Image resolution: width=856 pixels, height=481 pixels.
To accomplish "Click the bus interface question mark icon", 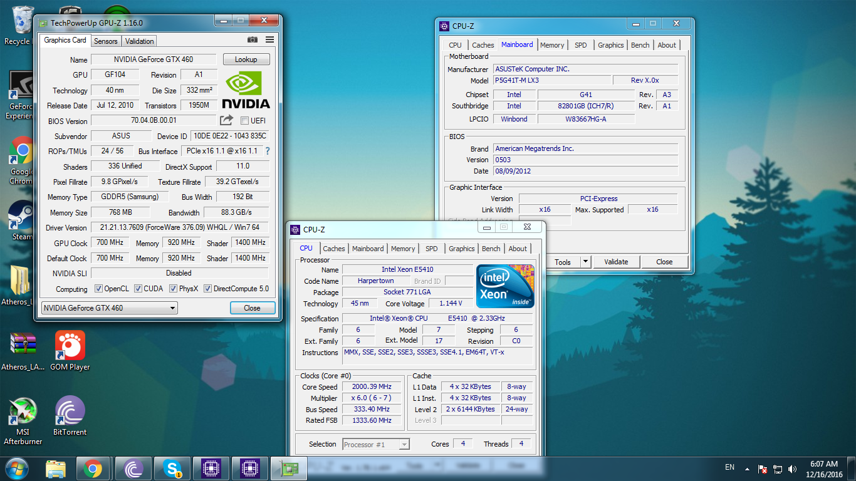I will [x=268, y=151].
